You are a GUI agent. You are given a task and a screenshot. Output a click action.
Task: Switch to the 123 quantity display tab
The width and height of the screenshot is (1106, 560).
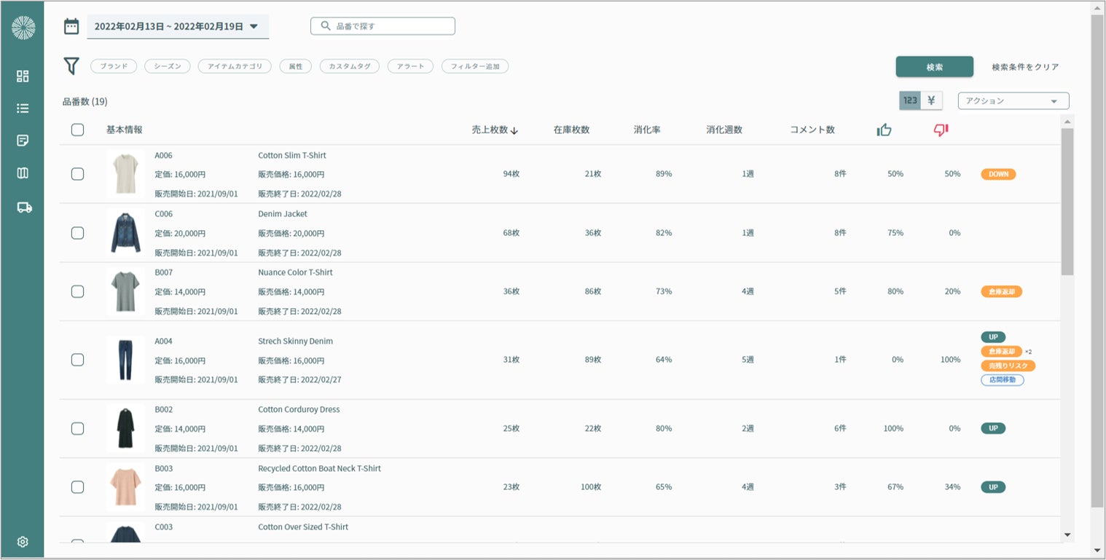point(910,101)
